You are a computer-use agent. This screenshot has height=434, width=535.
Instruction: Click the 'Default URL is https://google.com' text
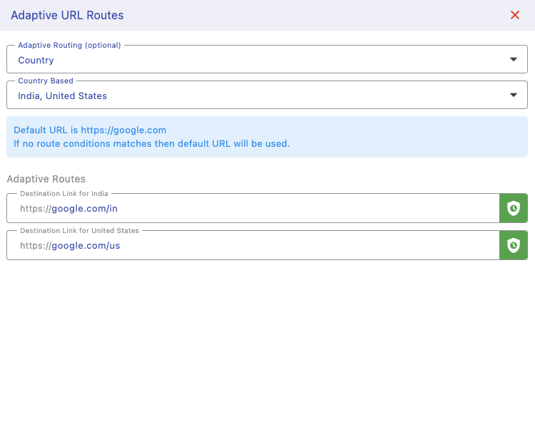[90, 130]
